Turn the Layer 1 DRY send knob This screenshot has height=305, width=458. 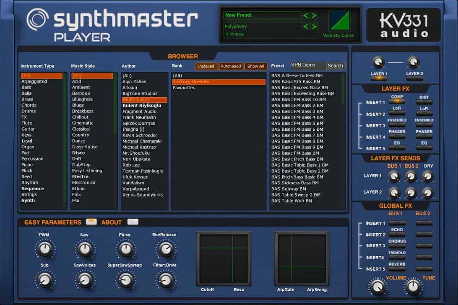(428, 176)
